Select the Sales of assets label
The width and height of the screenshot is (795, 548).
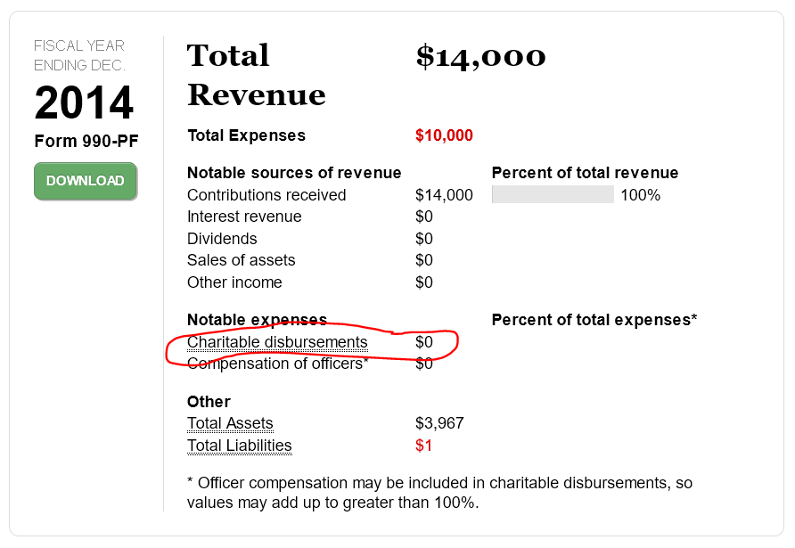coord(241,260)
